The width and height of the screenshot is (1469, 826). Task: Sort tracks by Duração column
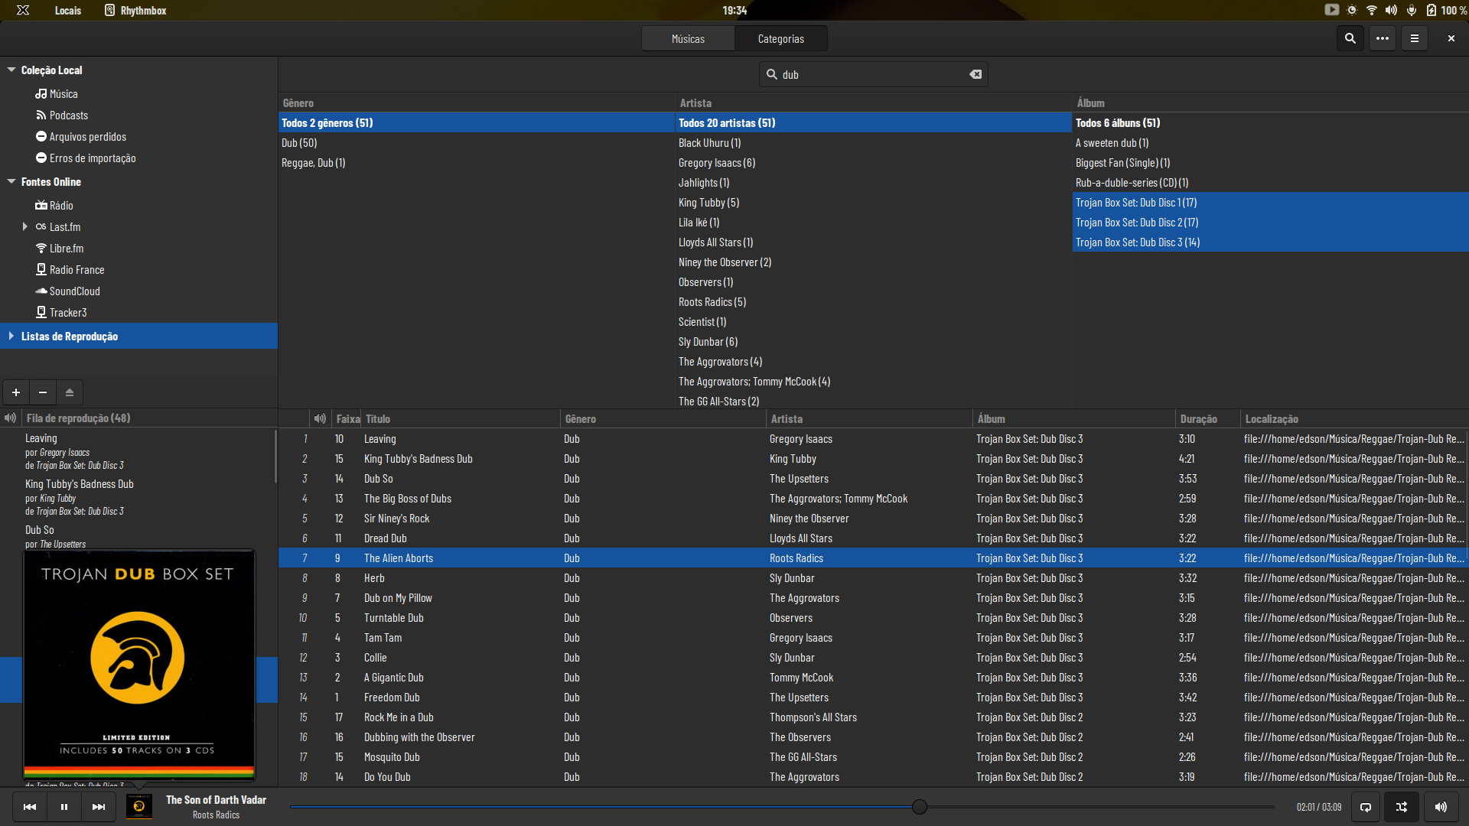coord(1207,419)
